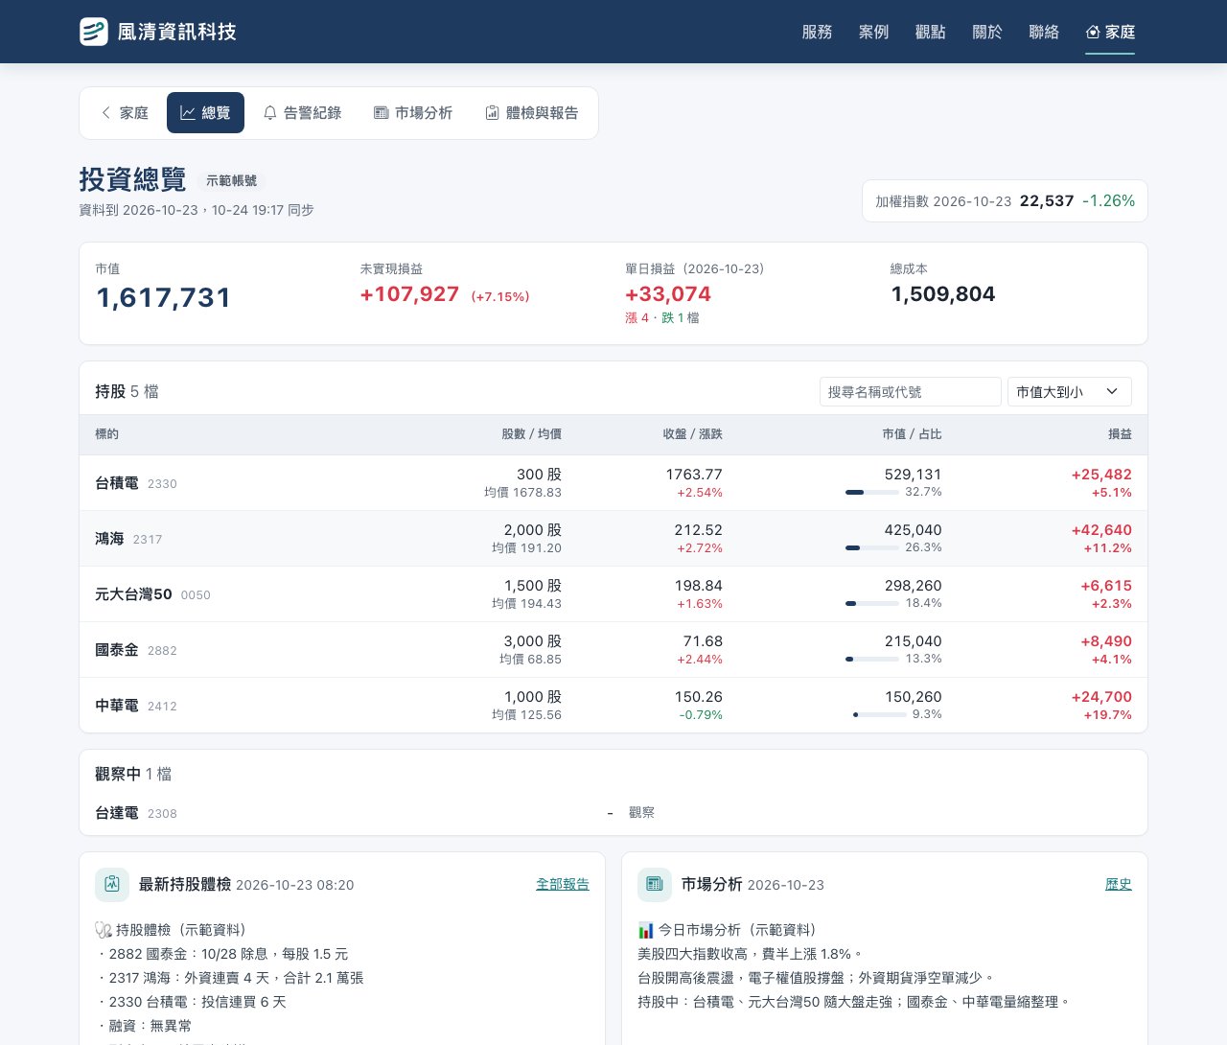Select the 中華電 2412 holding row
Screen dimensions: 1227x1045
point(613,706)
